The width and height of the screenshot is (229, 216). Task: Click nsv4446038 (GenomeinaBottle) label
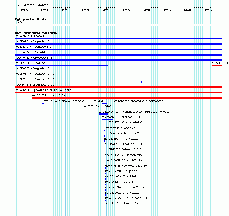[x=127, y=166]
